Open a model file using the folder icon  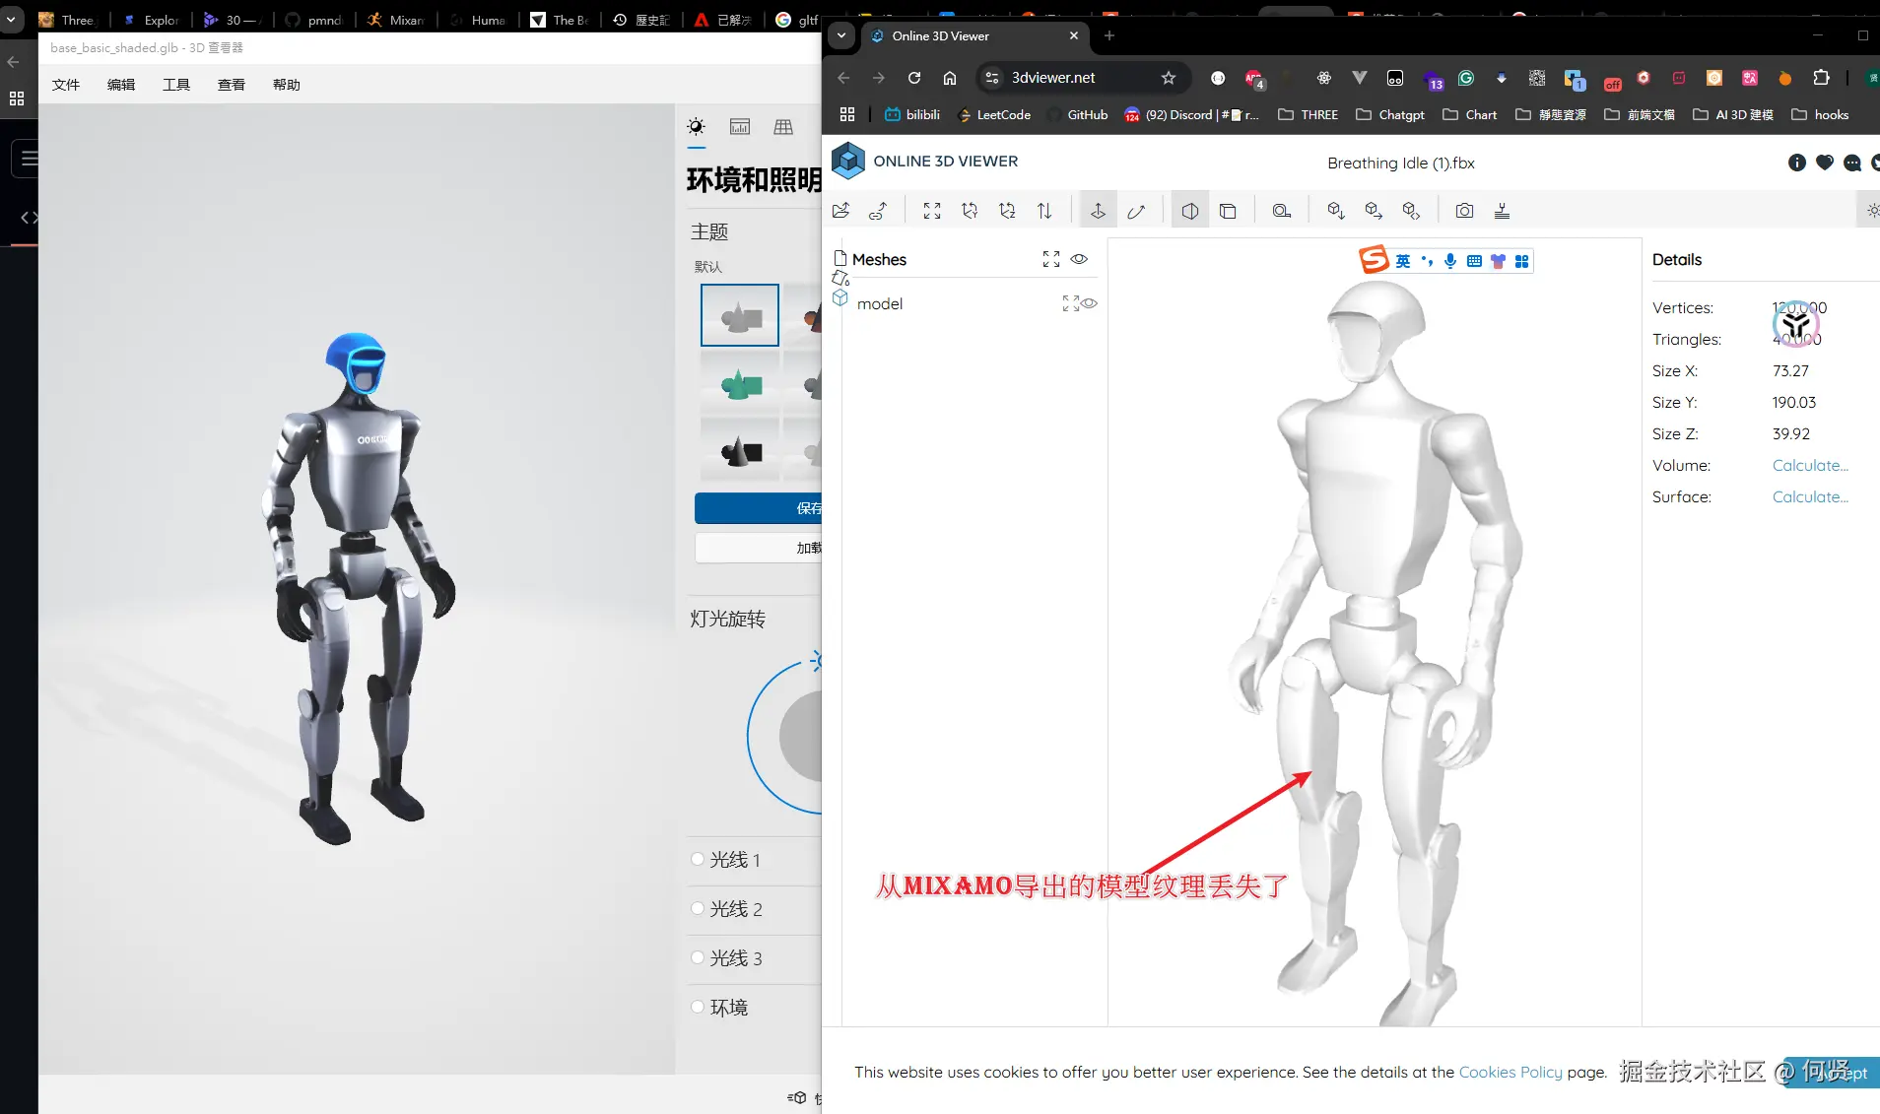842,210
